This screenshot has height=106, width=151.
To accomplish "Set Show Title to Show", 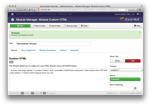I will [117, 61].
